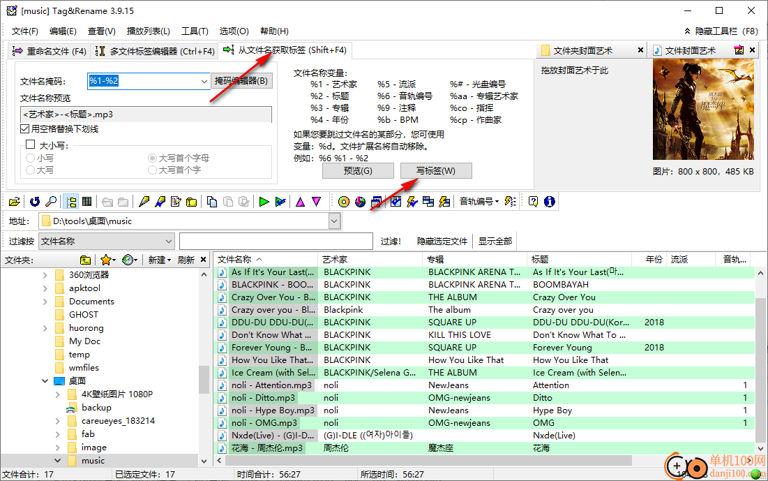Click the magnifying glass search icon
Screen dimensions: 768x481
(x=50, y=202)
